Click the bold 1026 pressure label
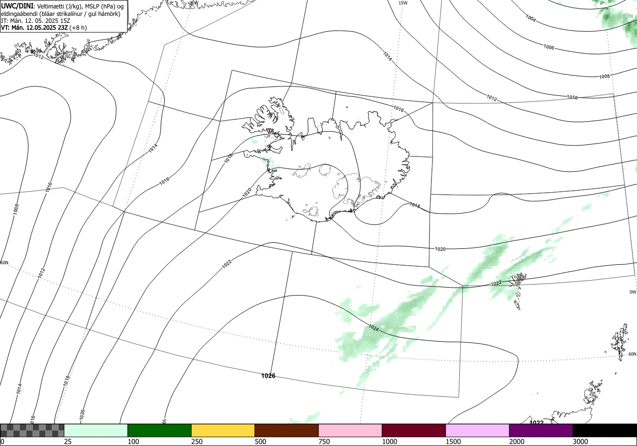 point(268,376)
